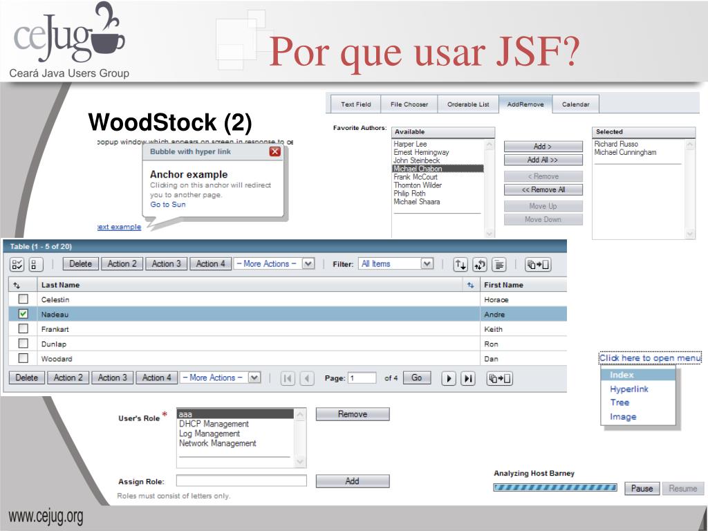Switch to the Text Field tab
Image resolution: width=708 pixels, height=531 pixels.
(x=356, y=104)
